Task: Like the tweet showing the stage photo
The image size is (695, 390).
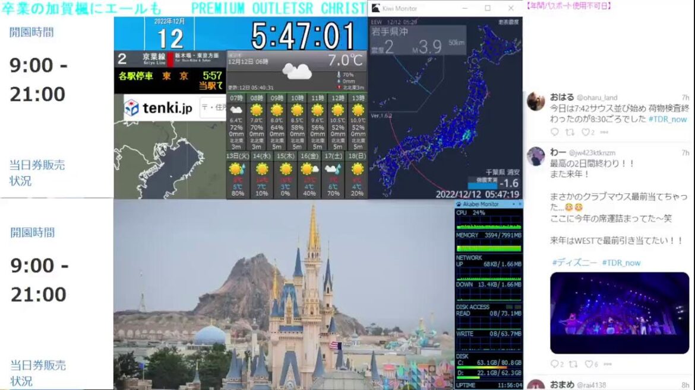Action: click(590, 363)
